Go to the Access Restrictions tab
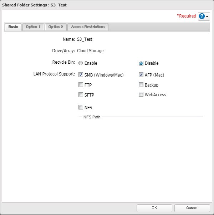The height and width of the screenshot is (215, 214). point(88,27)
